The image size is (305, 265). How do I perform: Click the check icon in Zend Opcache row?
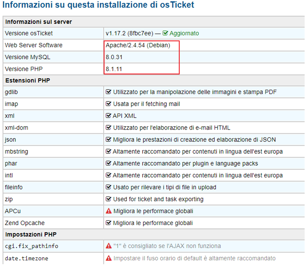click(x=108, y=223)
